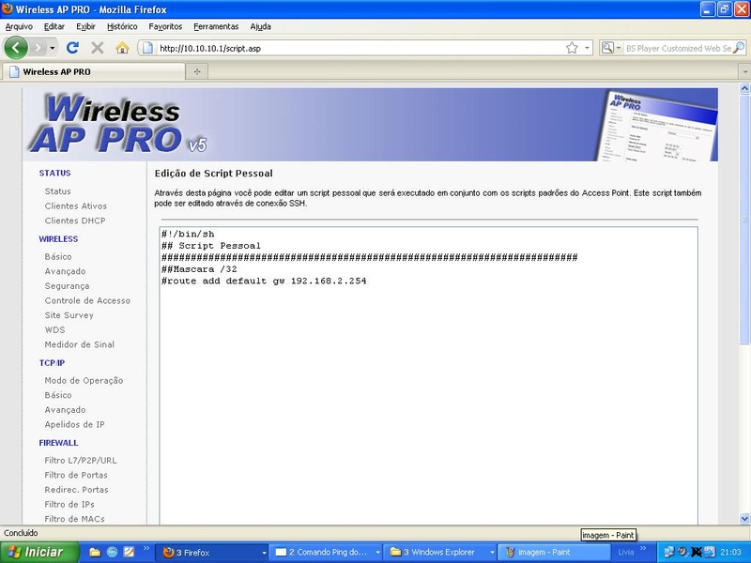Open the Ferramentas menu
The image size is (751, 563).
coord(216,27)
